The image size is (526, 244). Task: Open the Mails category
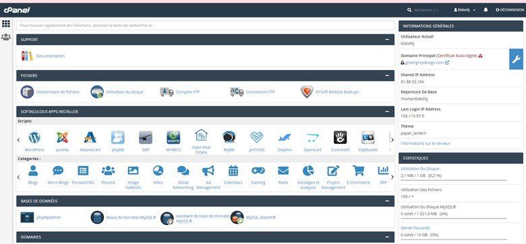(x=283, y=171)
